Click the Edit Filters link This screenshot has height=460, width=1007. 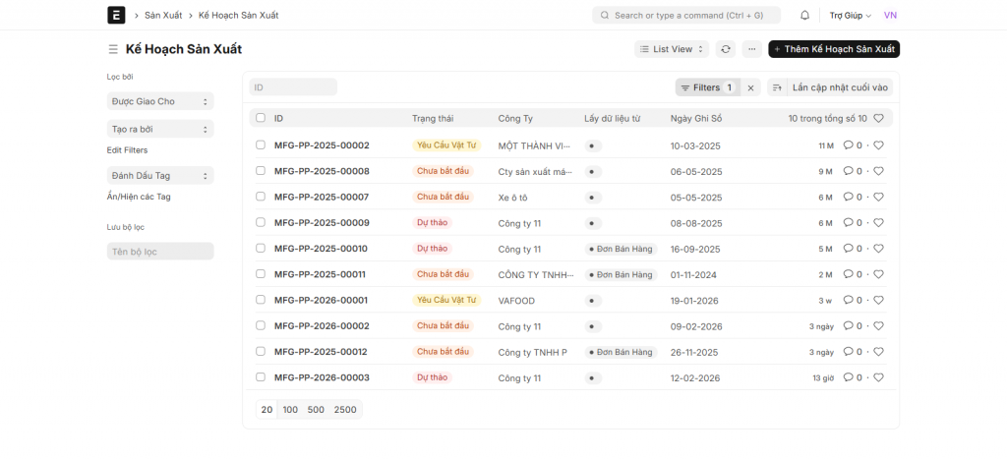pos(127,150)
